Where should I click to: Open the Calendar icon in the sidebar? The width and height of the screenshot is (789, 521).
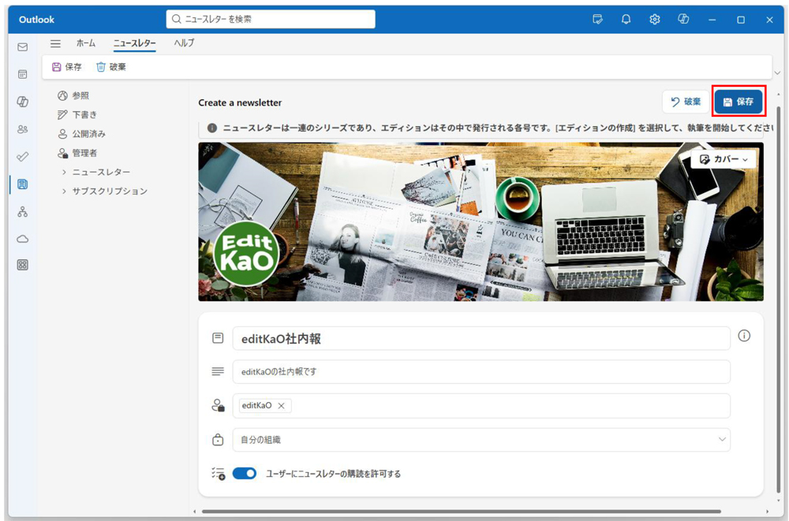click(x=21, y=73)
